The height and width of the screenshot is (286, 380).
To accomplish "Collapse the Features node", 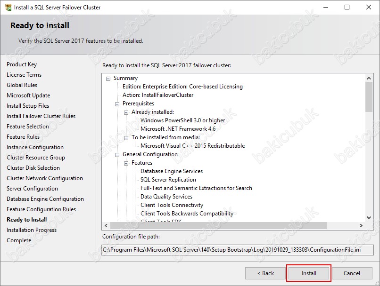I will tap(126, 163).
